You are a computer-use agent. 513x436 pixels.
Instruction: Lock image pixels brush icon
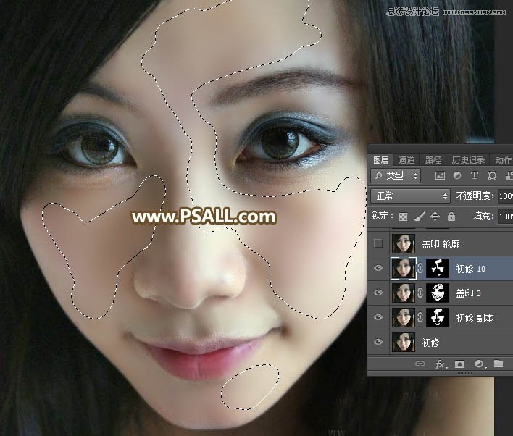[420, 217]
